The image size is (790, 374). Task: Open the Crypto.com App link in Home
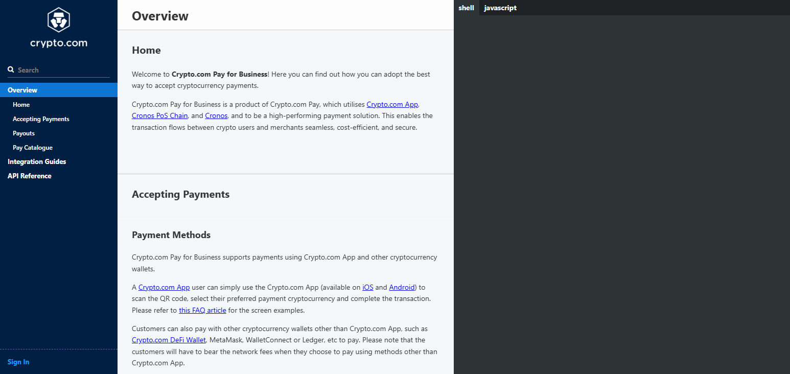(392, 104)
